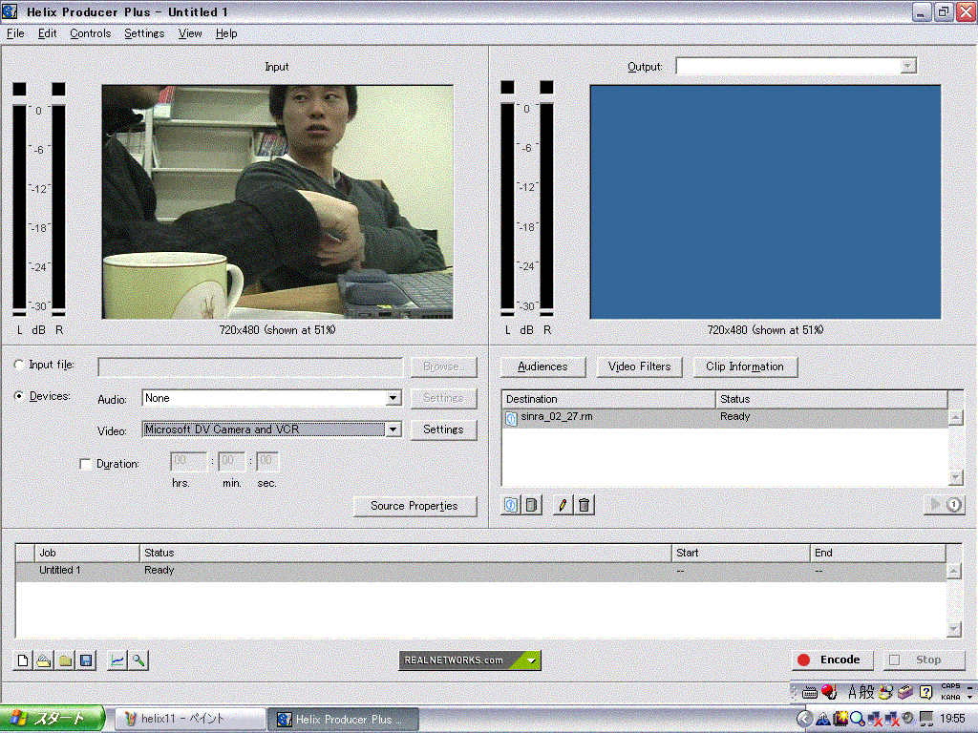This screenshot has height=733, width=978.
Task: Select the sinra_02_27.rm destination row
Action: (x=725, y=418)
